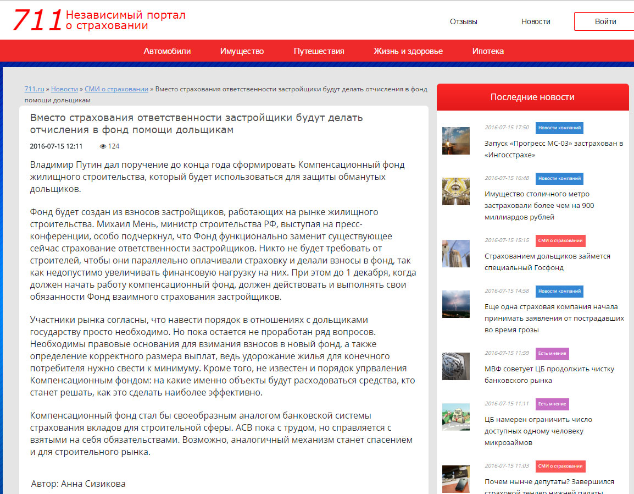This screenshot has width=634, height=494.
Task: Open news about заявления от пострадавших
Action: pos(554,319)
